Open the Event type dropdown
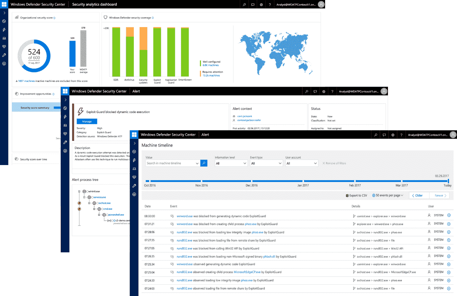The image size is (457, 296). pos(266,163)
